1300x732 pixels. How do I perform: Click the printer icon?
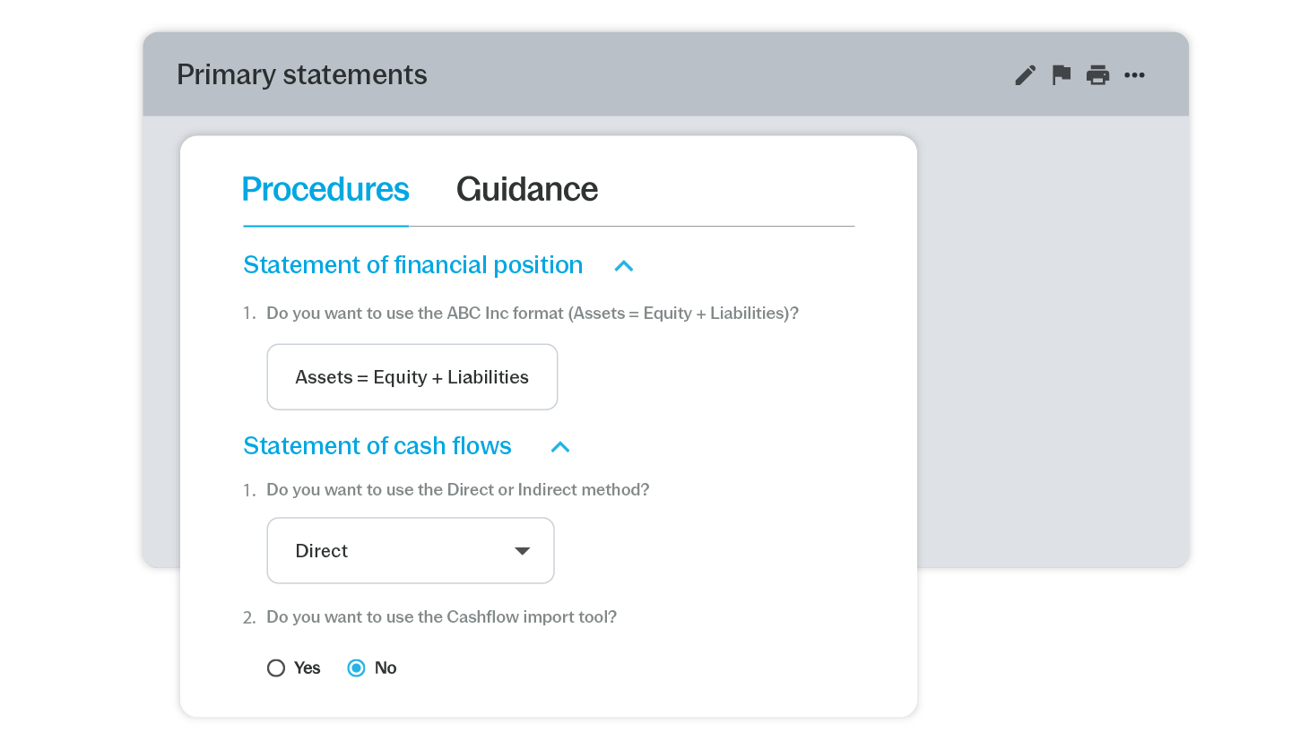(x=1097, y=75)
